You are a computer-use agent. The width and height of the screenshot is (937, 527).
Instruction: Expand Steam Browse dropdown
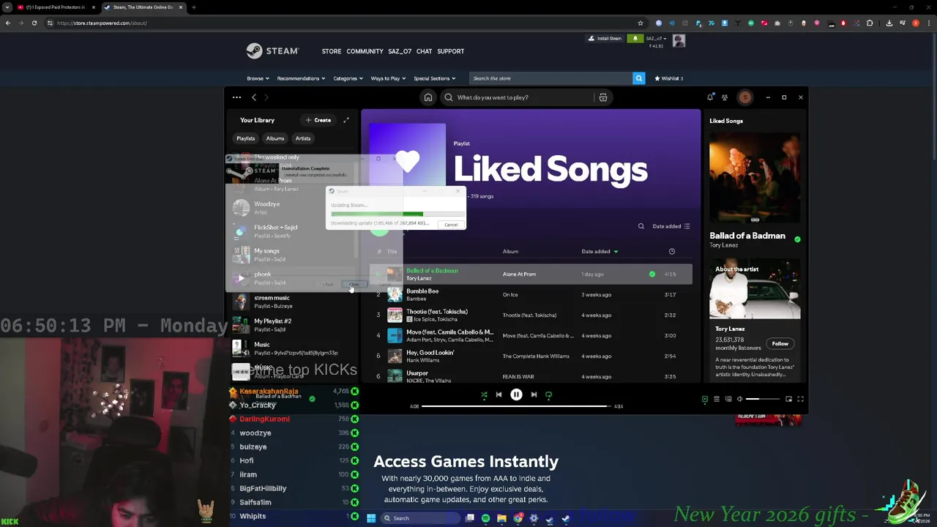click(x=258, y=78)
